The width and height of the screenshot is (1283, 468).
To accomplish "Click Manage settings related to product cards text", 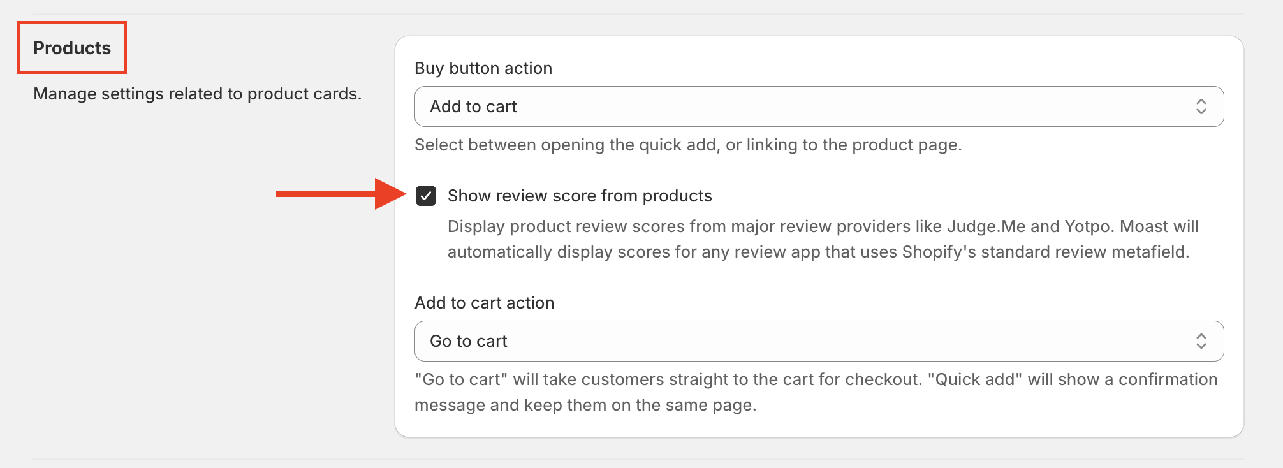I will 198,94.
